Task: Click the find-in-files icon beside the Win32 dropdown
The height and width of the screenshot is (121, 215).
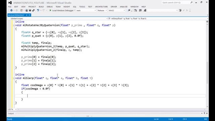Action: tap(129, 10)
